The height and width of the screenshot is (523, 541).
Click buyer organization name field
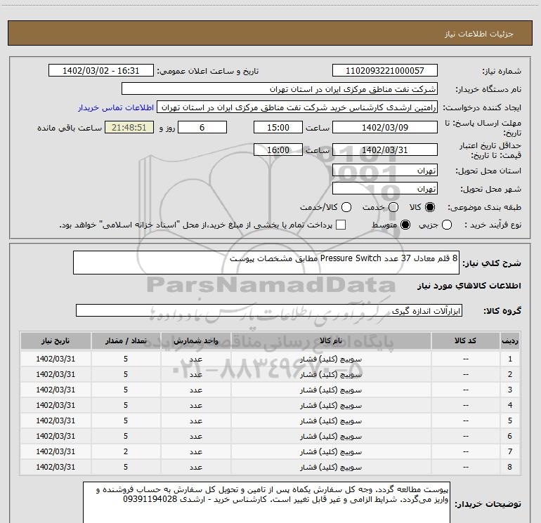pyautogui.click(x=280, y=89)
